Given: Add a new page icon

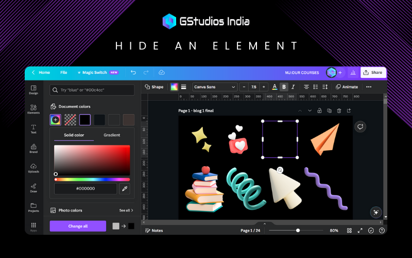Looking at the screenshot, I should [x=349, y=110].
